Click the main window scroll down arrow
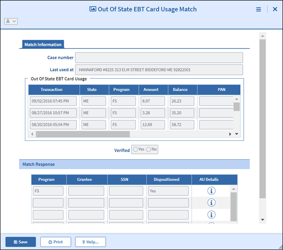 263,220
